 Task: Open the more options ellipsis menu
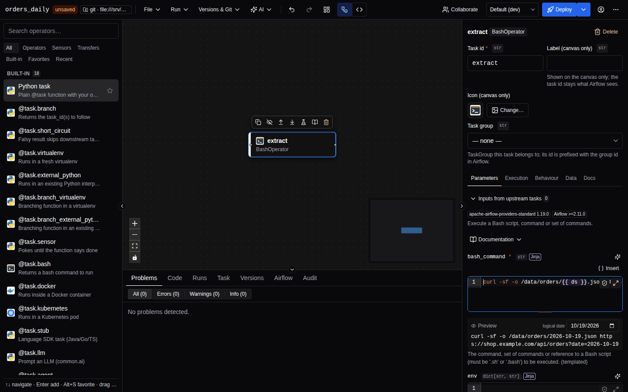616,10
